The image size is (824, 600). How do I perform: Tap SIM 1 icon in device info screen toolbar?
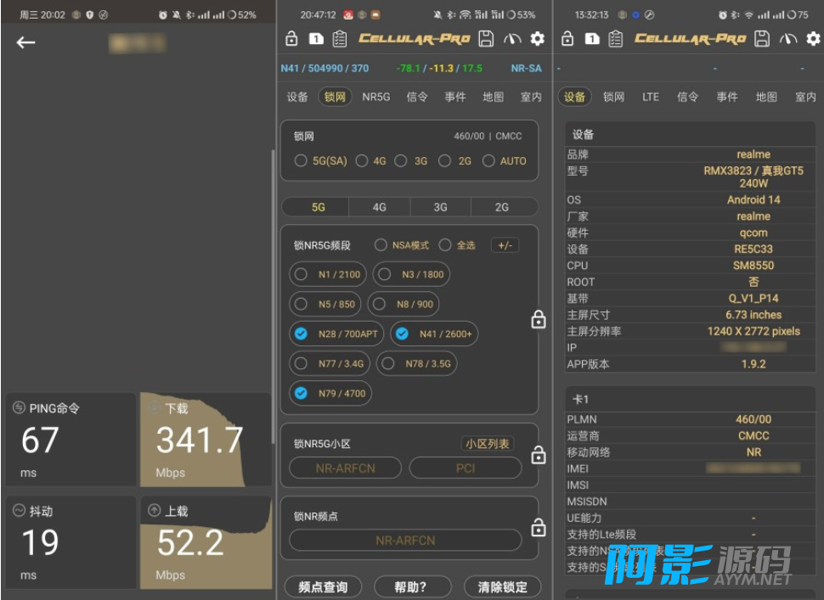[592, 38]
